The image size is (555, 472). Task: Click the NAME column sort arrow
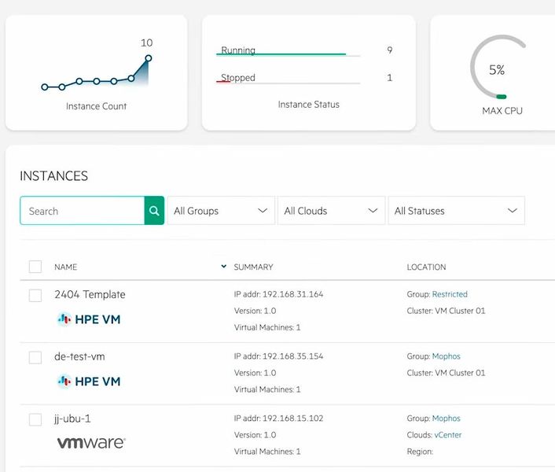(224, 266)
